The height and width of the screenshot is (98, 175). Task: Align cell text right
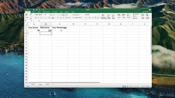click(63, 17)
